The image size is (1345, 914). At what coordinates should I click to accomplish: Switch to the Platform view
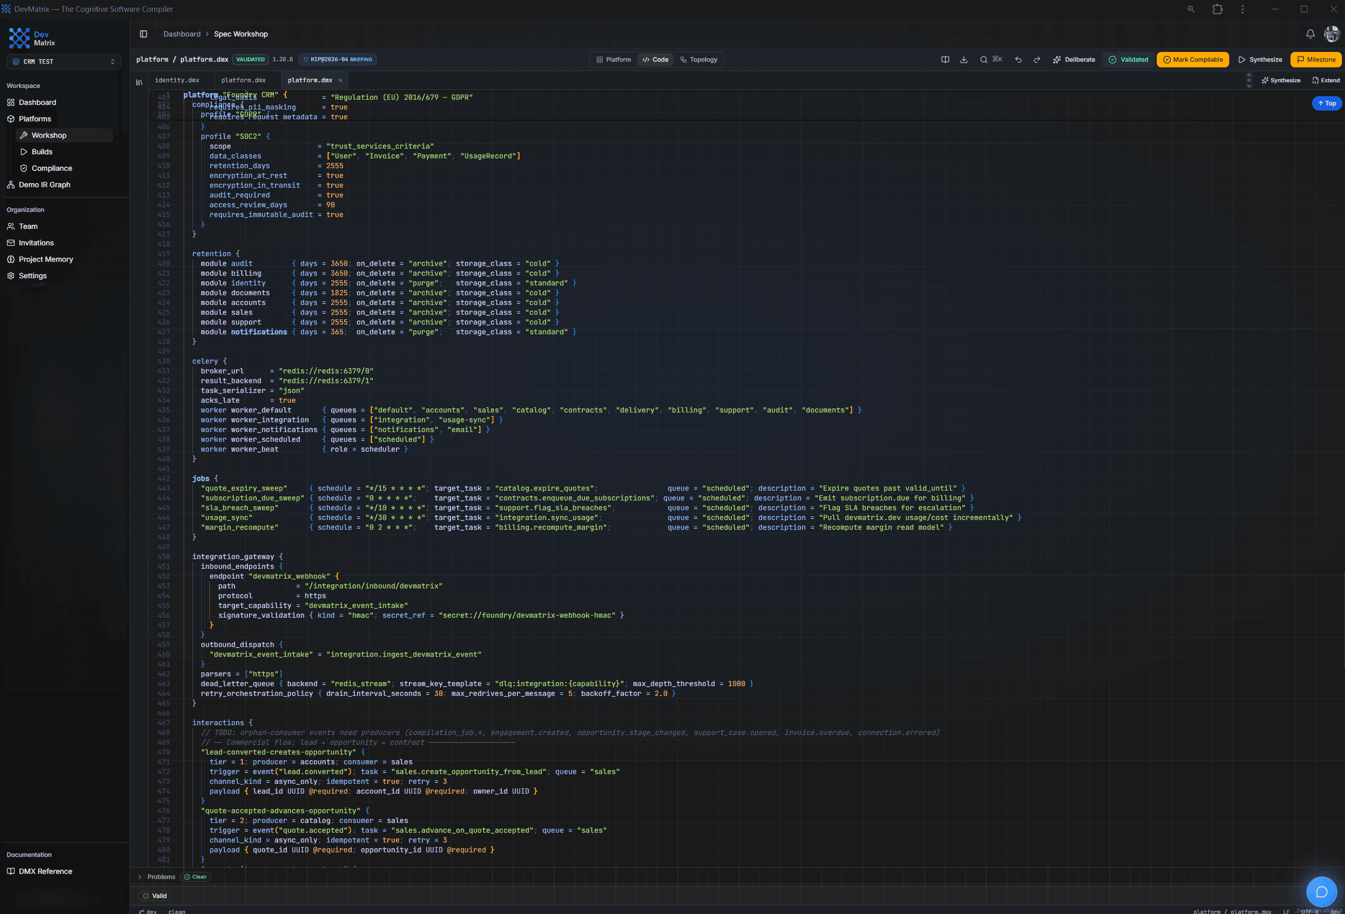click(x=614, y=60)
